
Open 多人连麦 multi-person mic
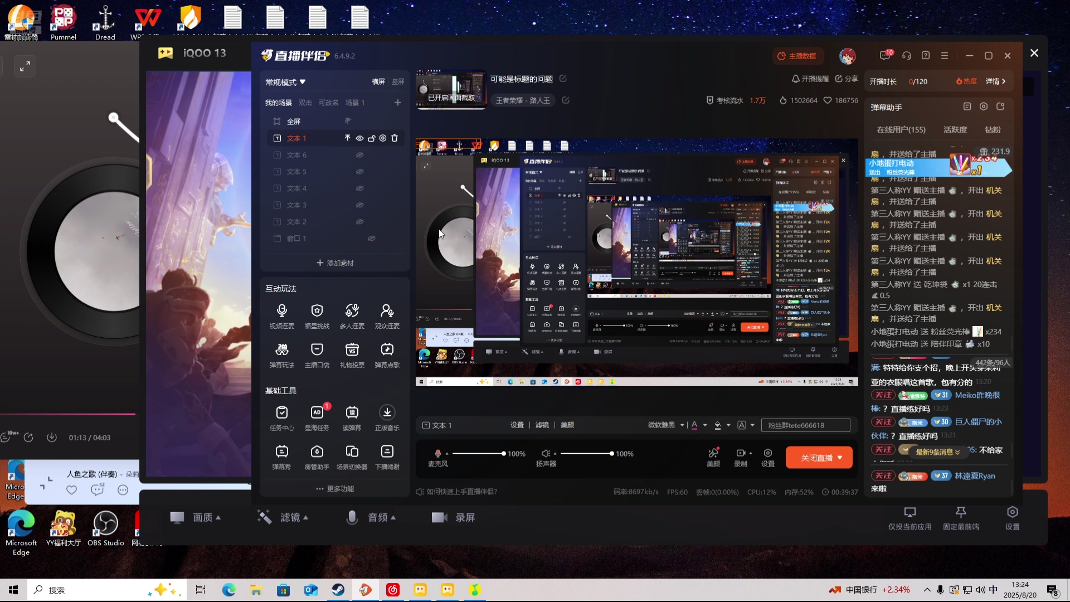(x=352, y=315)
